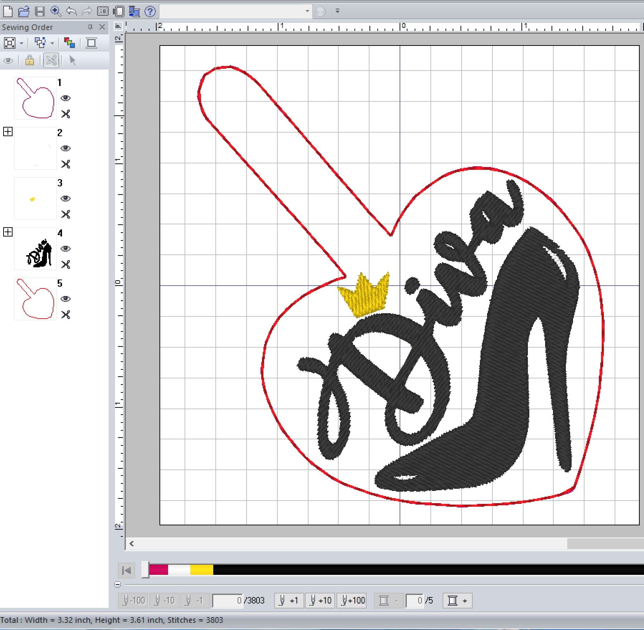Click the yellow segment in the color bar
Screen dimensions: 644x630
[x=201, y=570]
